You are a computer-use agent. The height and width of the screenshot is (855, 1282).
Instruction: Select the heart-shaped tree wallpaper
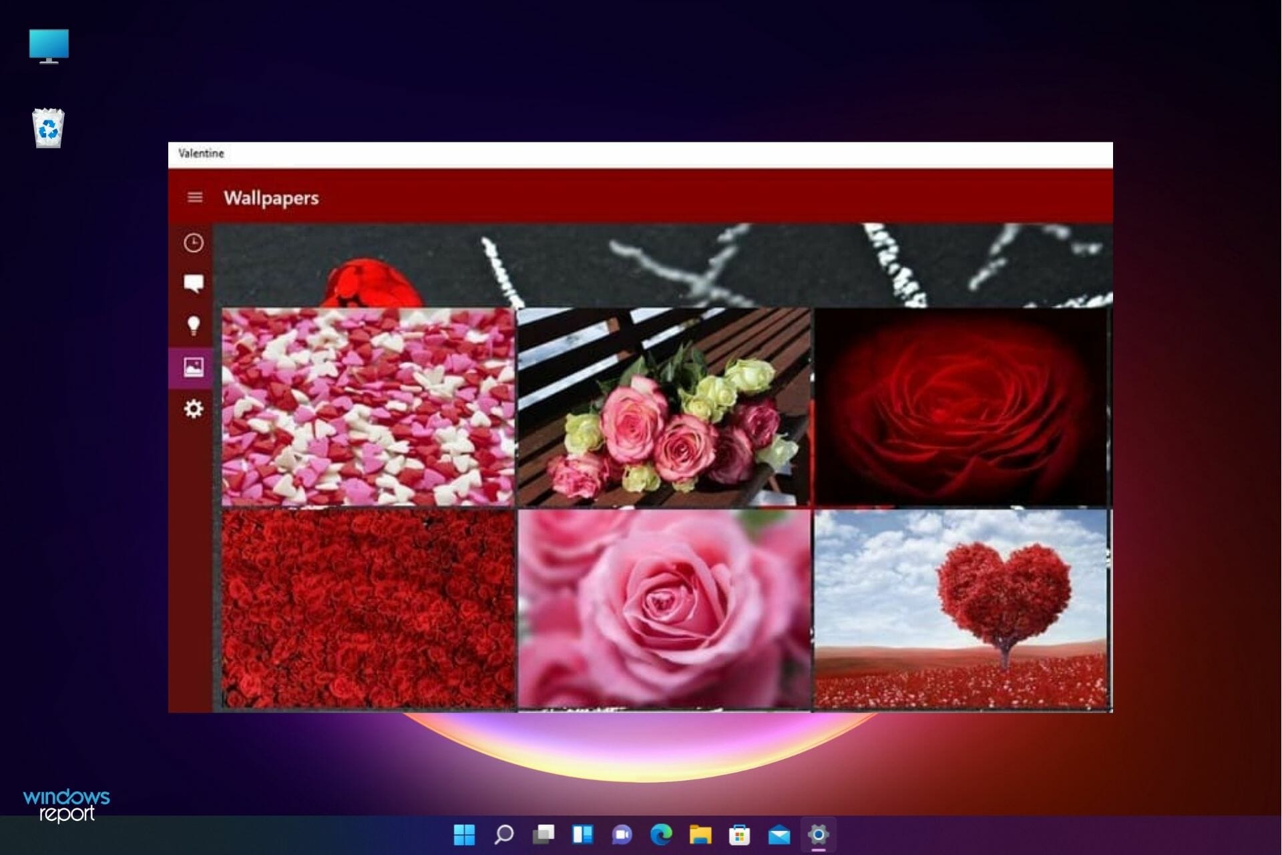click(961, 609)
